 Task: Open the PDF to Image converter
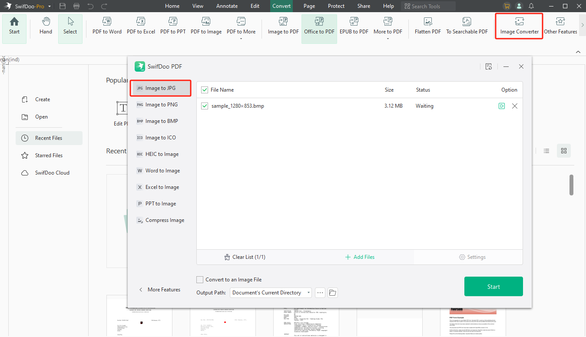pyautogui.click(x=206, y=26)
